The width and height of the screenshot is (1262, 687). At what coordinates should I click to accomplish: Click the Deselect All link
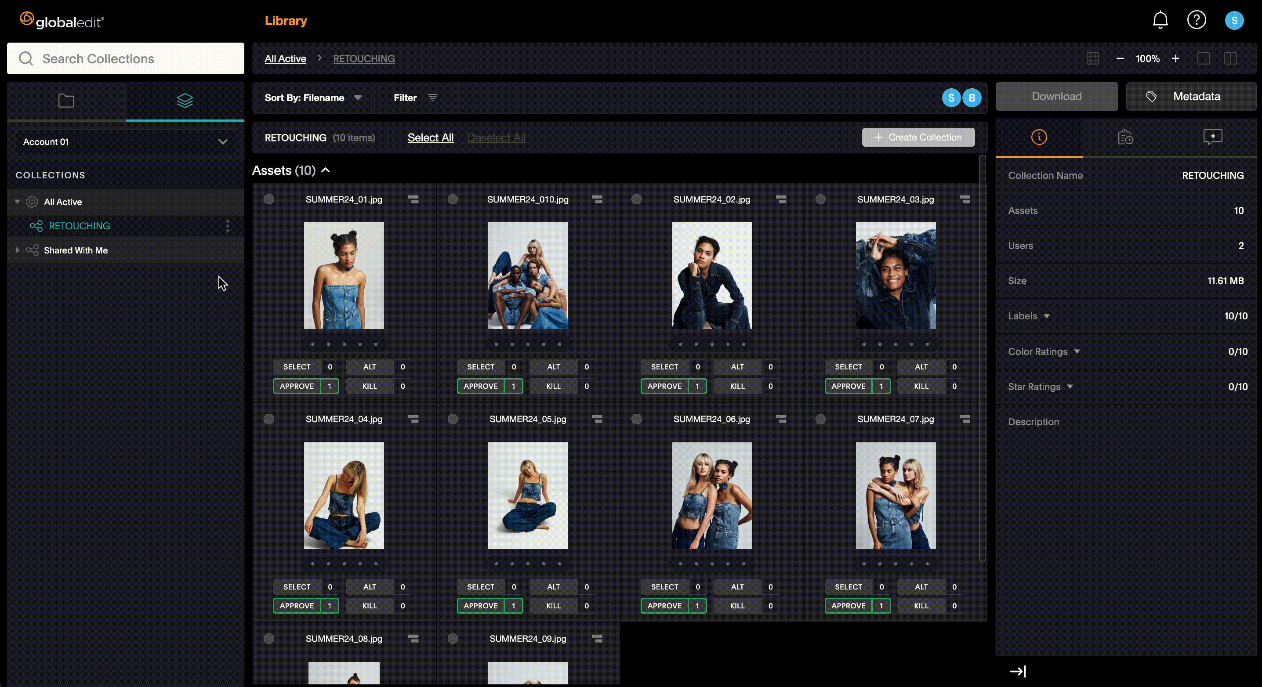(496, 137)
